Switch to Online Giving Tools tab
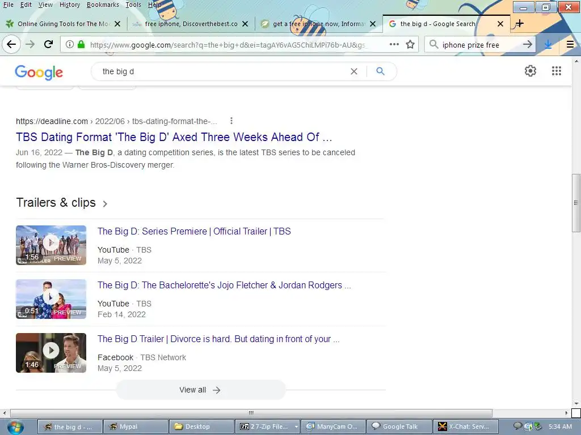 pyautogui.click(x=63, y=24)
